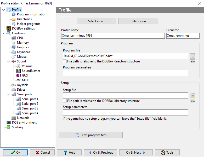Close the Profile editor window
Viewport: 204px width, 157px height.
(x=200, y=3)
